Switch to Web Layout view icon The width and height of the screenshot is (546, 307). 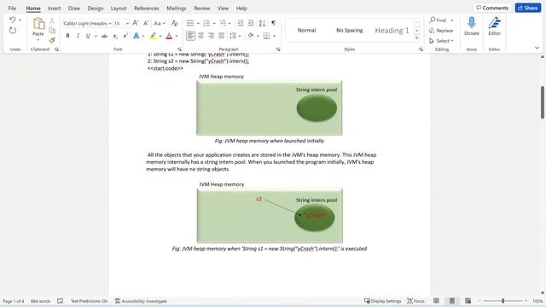click(468, 301)
